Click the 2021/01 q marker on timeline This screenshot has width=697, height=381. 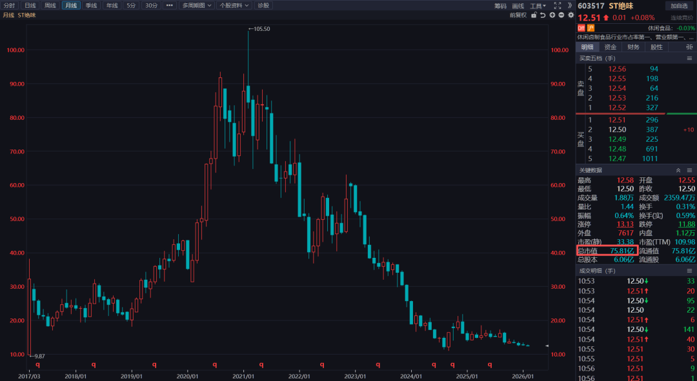pos(247,365)
